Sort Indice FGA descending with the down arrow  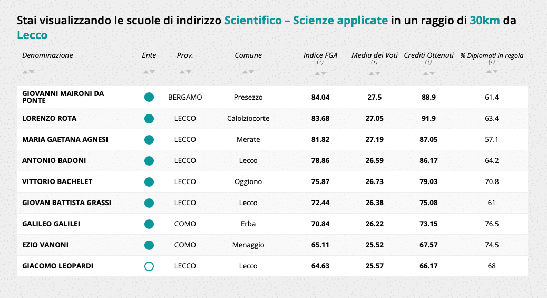click(324, 73)
